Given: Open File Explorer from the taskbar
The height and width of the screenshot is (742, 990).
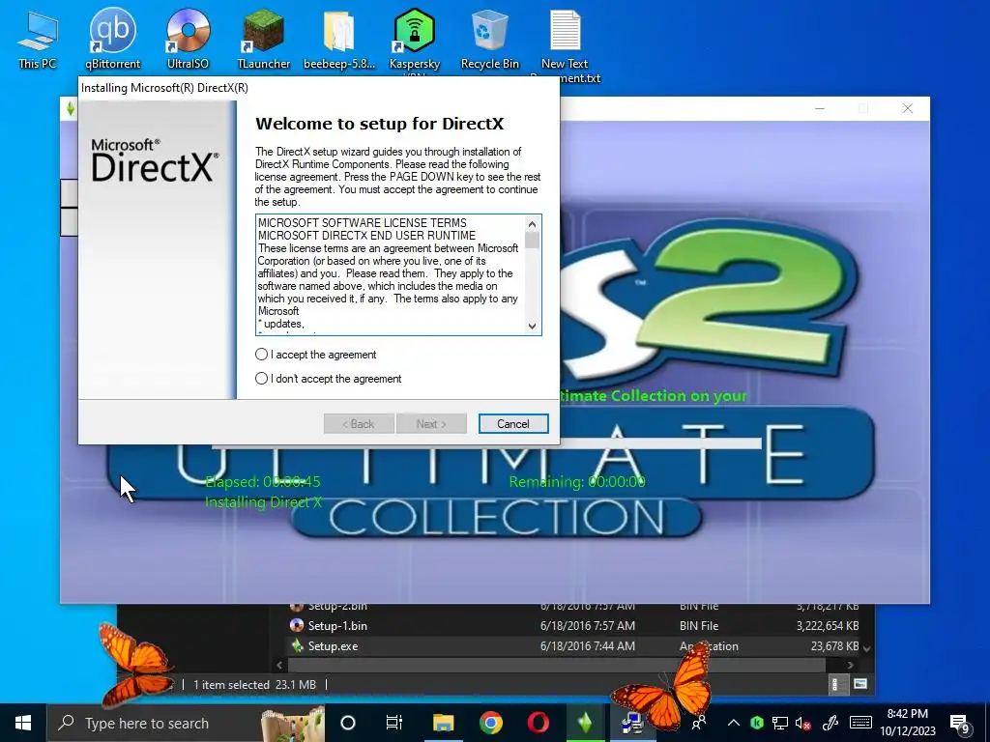Looking at the screenshot, I should [443, 723].
